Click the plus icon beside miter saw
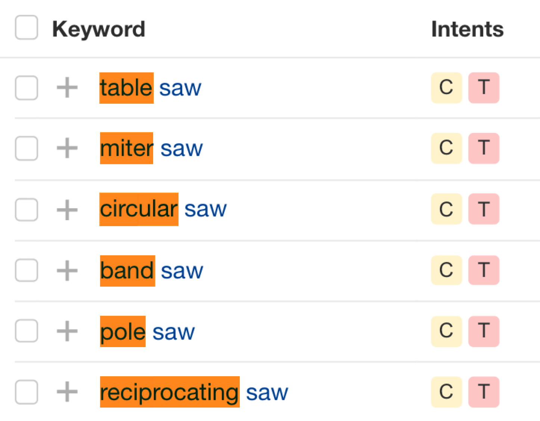Image resolution: width=540 pixels, height=421 pixels. (68, 149)
